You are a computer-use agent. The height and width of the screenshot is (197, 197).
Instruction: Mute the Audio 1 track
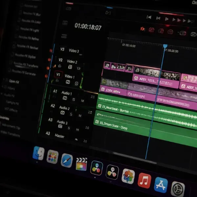[x=82, y=101]
